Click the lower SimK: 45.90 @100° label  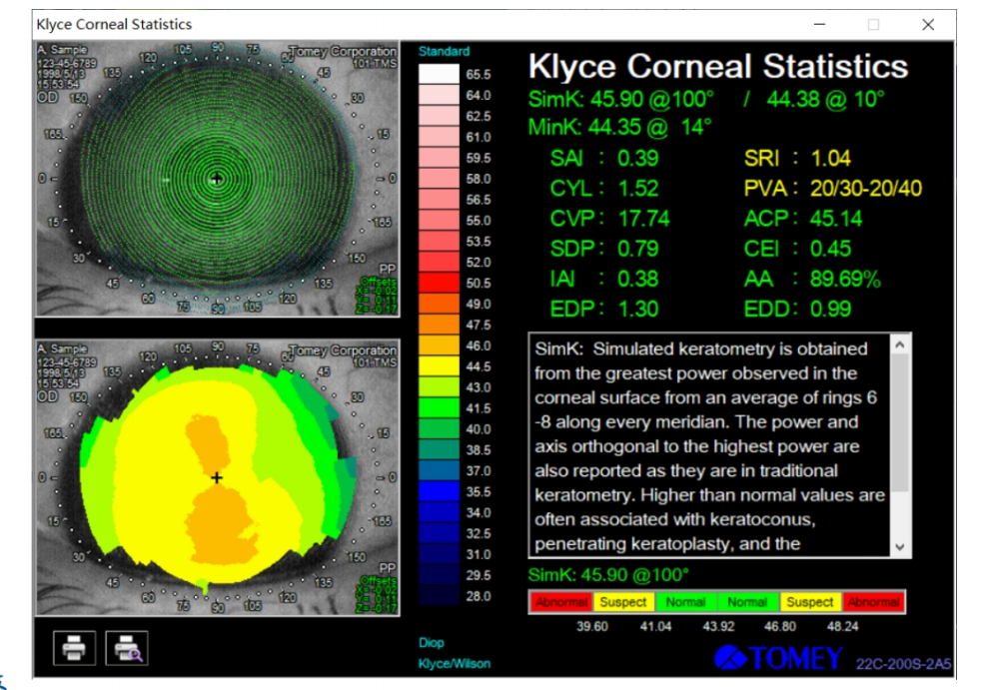point(608,575)
